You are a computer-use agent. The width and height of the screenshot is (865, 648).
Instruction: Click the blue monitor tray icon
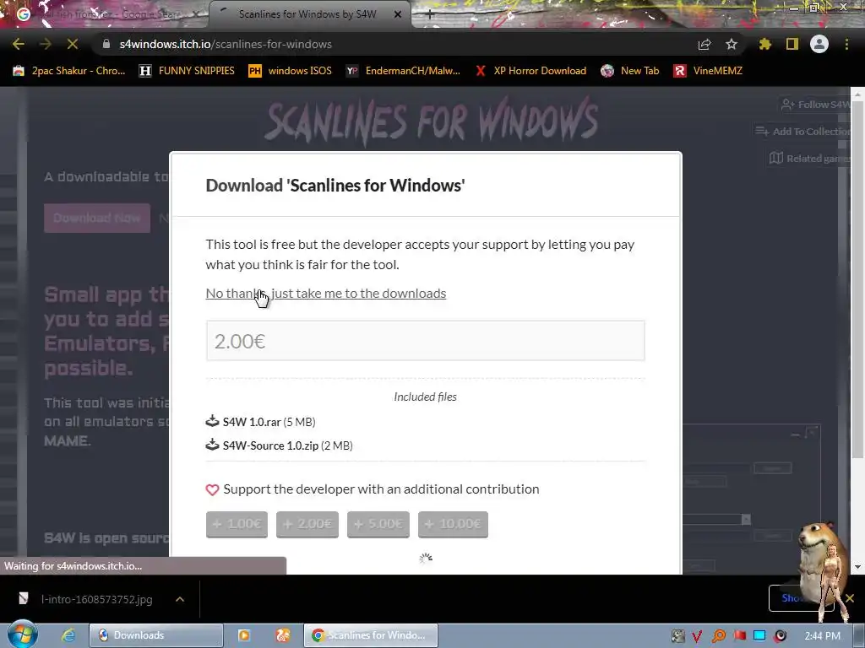pyautogui.click(x=759, y=636)
